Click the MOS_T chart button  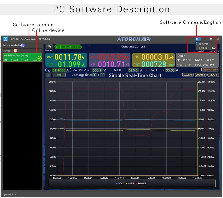[x=213, y=75]
